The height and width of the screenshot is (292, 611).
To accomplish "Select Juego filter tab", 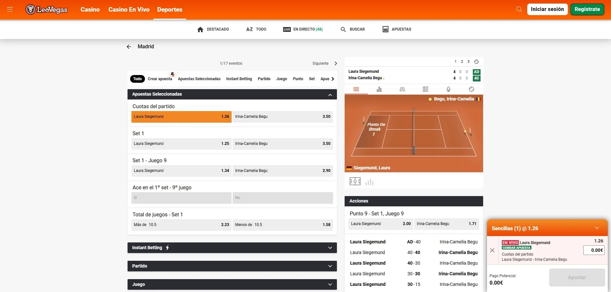I will [x=282, y=79].
